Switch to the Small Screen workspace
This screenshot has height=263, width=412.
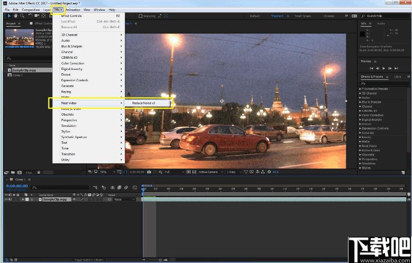tap(303, 16)
